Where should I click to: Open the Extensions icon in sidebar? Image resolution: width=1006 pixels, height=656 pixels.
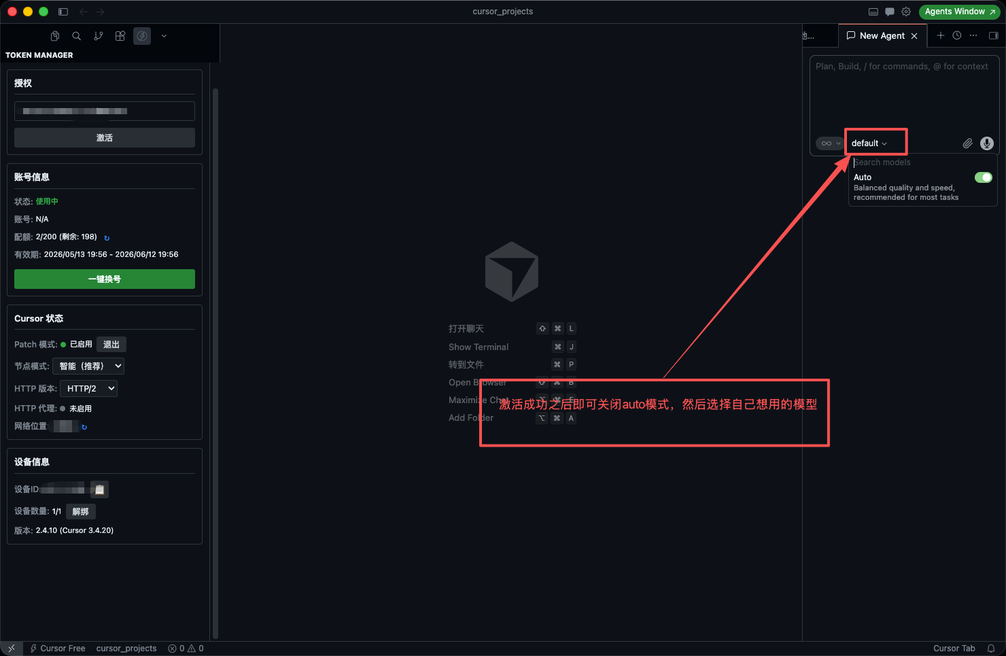(120, 36)
